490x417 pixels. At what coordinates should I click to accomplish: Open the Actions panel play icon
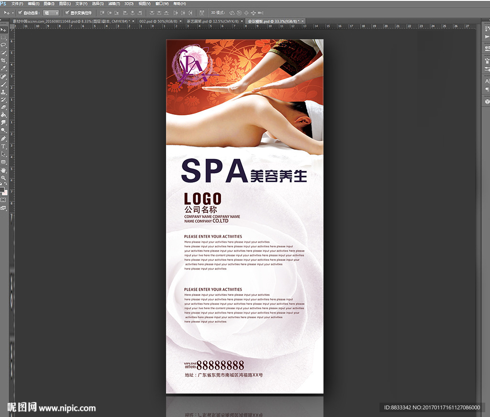487,36
